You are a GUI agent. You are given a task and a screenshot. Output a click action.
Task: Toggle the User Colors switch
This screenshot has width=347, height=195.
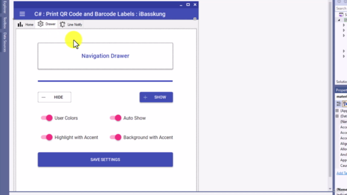click(x=47, y=118)
